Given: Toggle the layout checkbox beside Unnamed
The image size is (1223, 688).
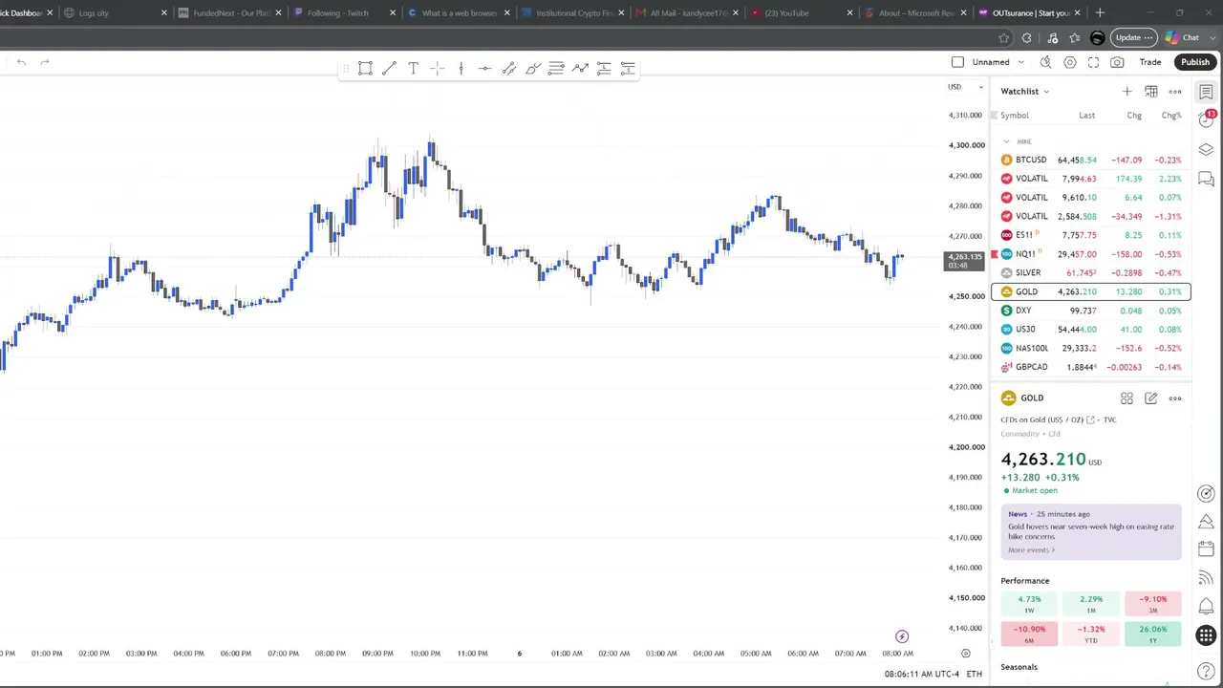Looking at the screenshot, I should [957, 62].
